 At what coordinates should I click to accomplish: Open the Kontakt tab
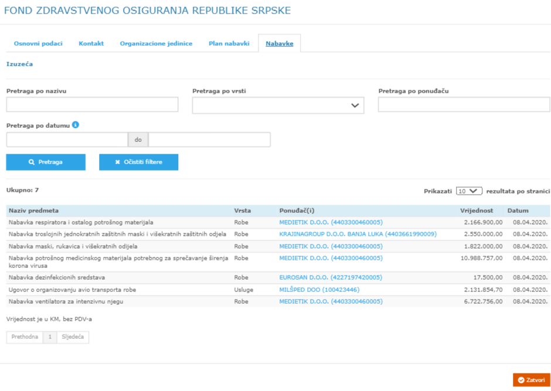click(x=91, y=44)
